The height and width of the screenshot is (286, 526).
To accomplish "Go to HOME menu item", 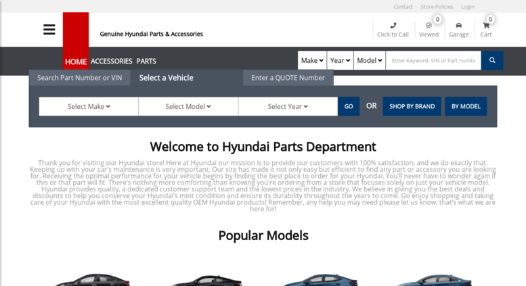I will coord(76,62).
